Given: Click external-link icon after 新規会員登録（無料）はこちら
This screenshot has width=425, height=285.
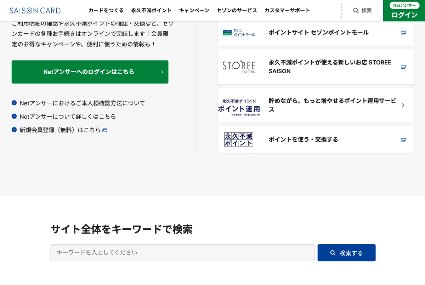Looking at the screenshot, I should coord(105,130).
